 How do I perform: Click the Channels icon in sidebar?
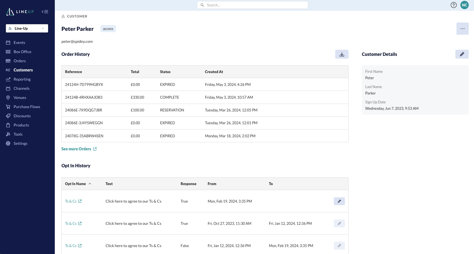point(8,88)
